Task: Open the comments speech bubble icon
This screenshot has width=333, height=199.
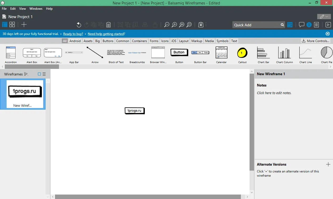Action: click(x=302, y=25)
